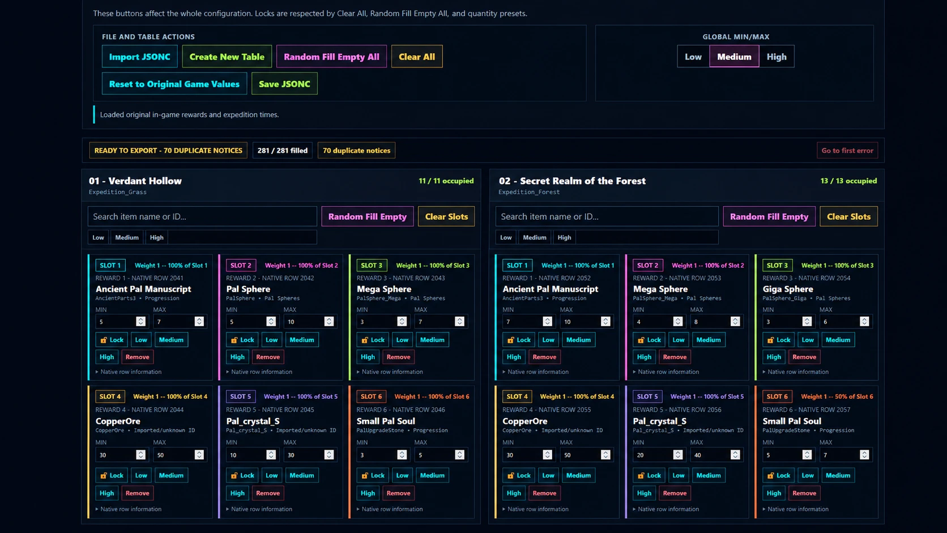Lock the Mega Sphere slot 2 in Secret Realm
Image resolution: width=947 pixels, height=533 pixels.
pyautogui.click(x=649, y=340)
